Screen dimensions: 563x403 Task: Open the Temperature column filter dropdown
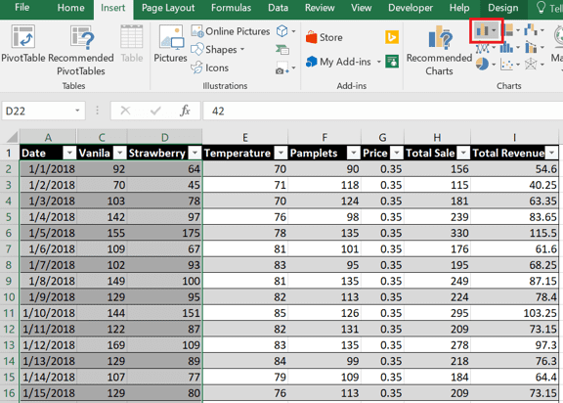click(281, 153)
